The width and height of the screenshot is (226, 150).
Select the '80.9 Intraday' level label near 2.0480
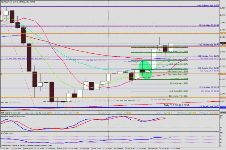click(x=209, y=25)
